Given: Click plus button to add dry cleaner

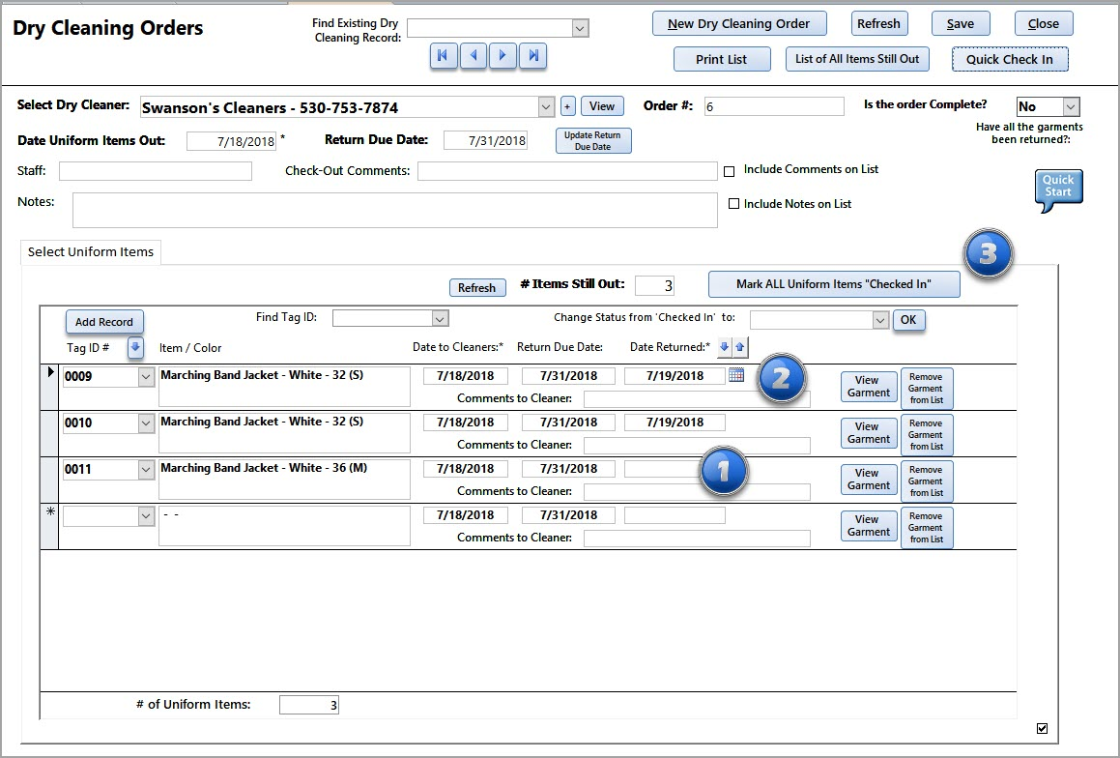Looking at the screenshot, I should pyautogui.click(x=567, y=107).
